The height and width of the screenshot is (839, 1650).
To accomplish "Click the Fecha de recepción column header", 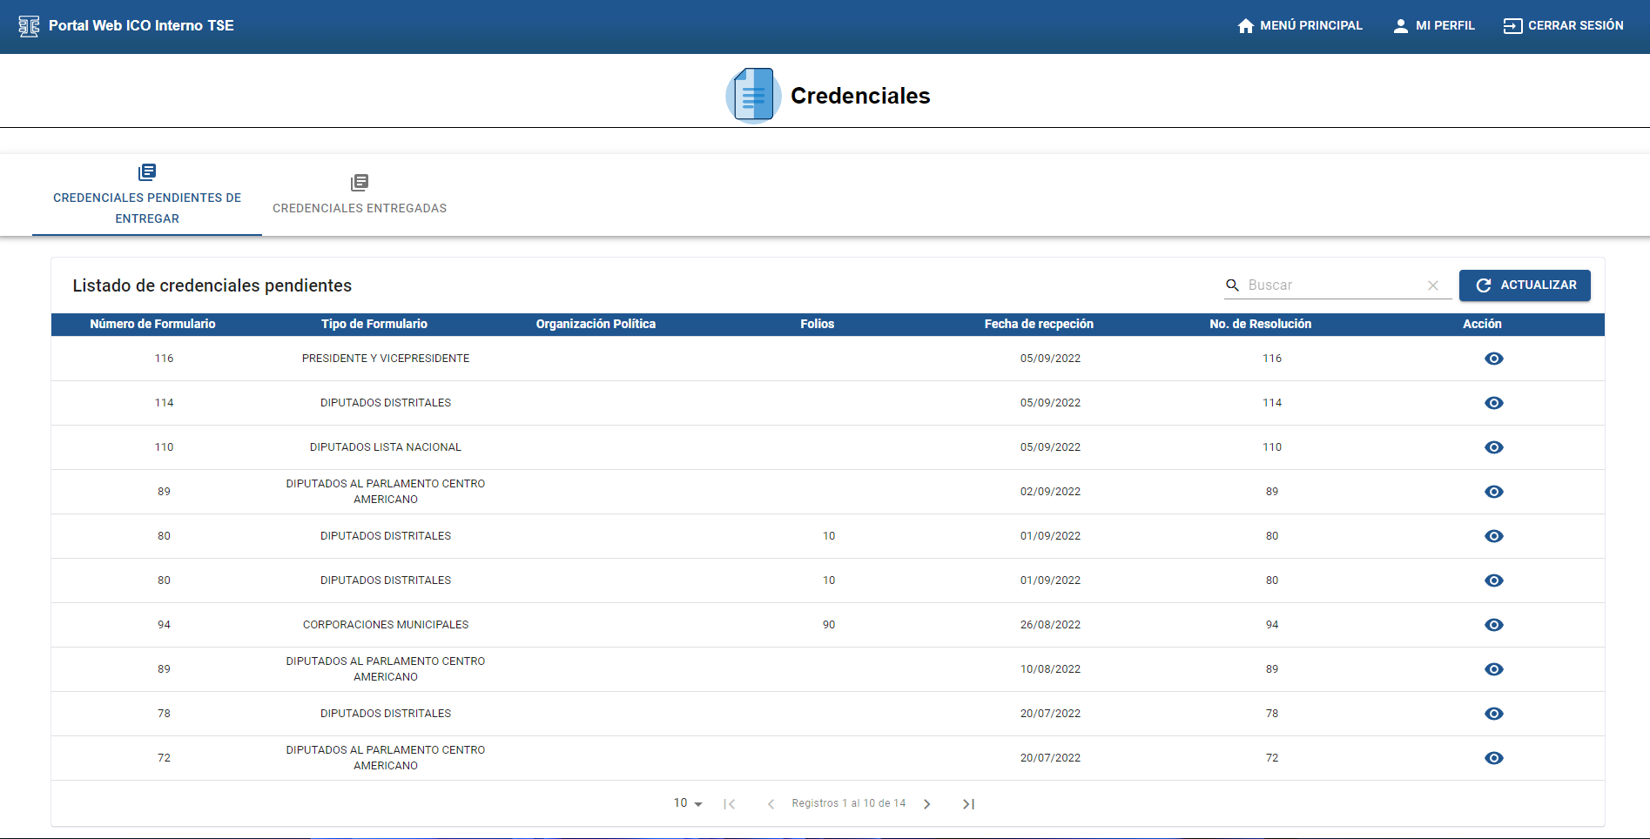I will tap(1039, 324).
